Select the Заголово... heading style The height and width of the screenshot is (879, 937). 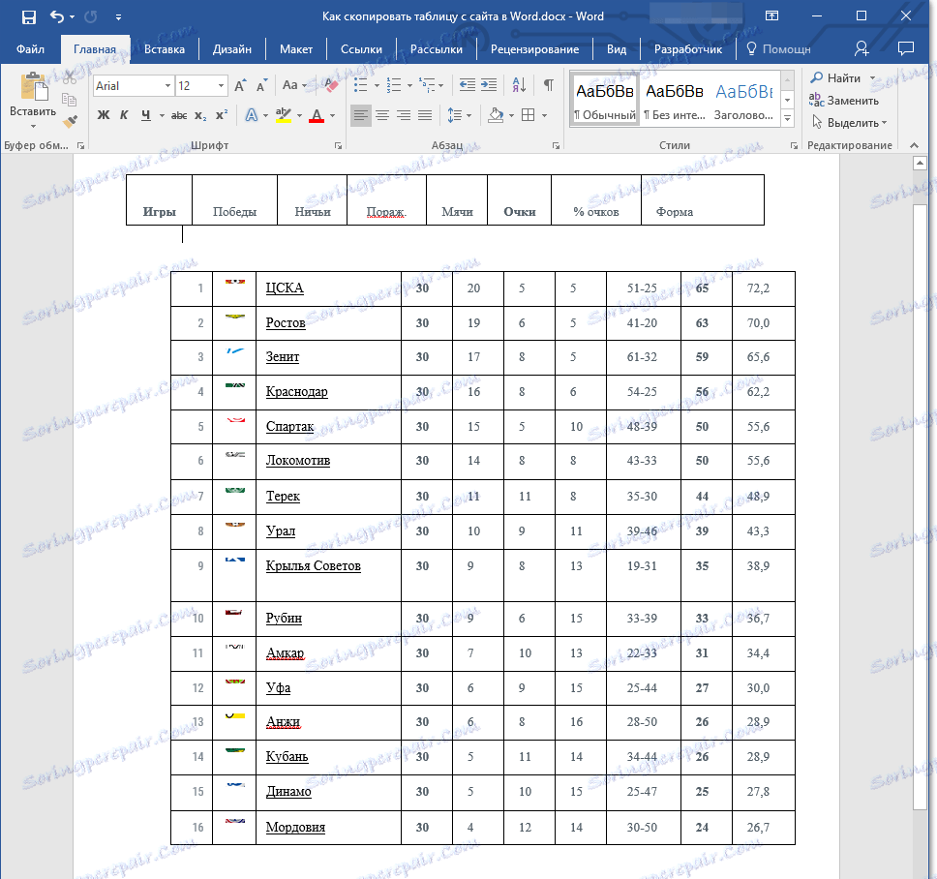pyautogui.click(x=744, y=102)
